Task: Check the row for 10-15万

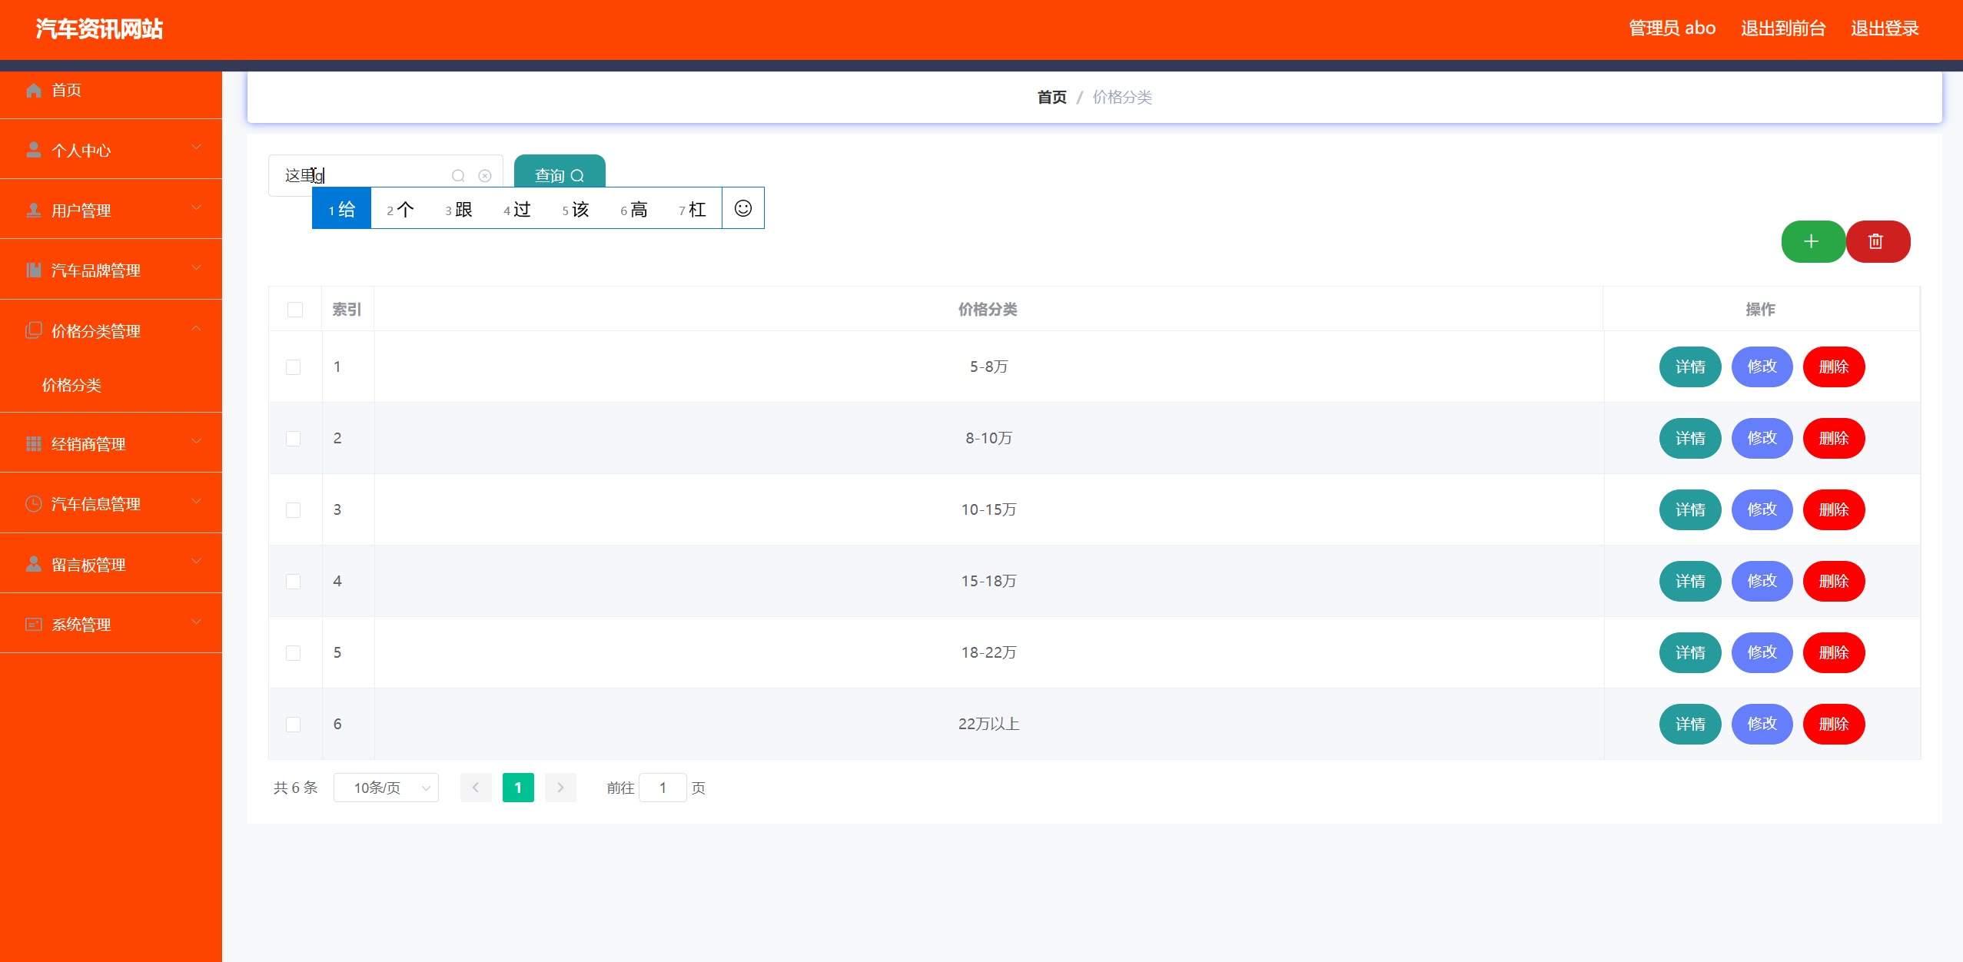Action: 294,510
